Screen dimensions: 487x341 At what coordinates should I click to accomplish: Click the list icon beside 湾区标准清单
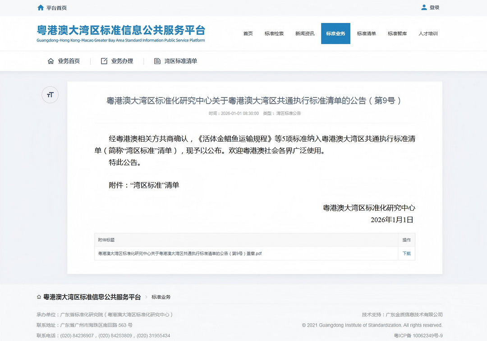pyautogui.click(x=157, y=61)
